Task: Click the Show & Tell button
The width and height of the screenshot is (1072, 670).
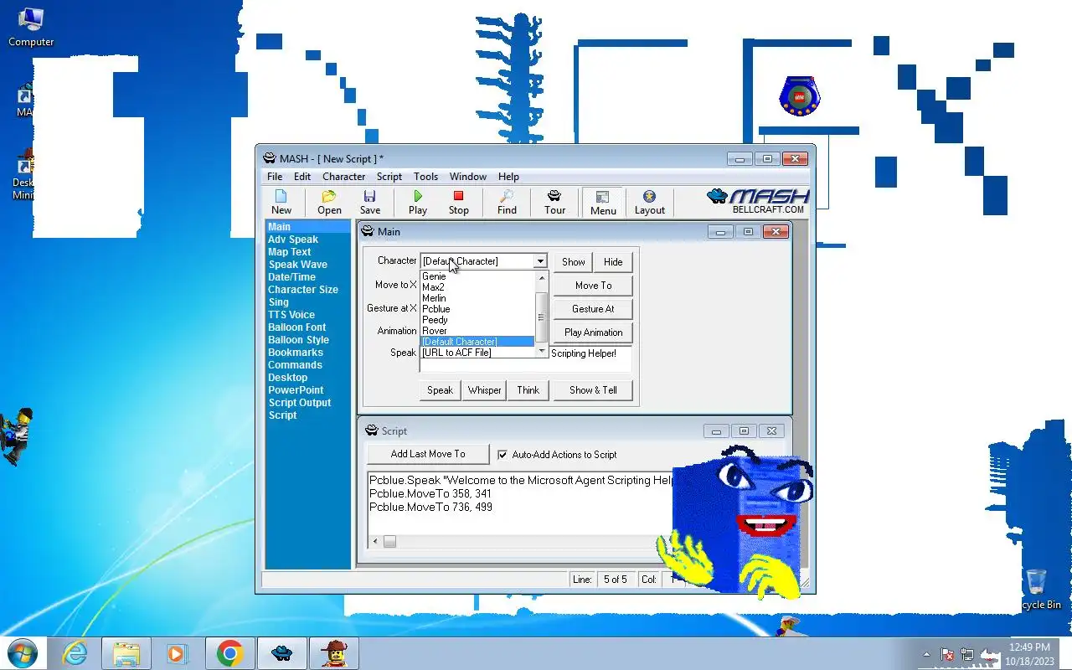Action: pyautogui.click(x=593, y=390)
